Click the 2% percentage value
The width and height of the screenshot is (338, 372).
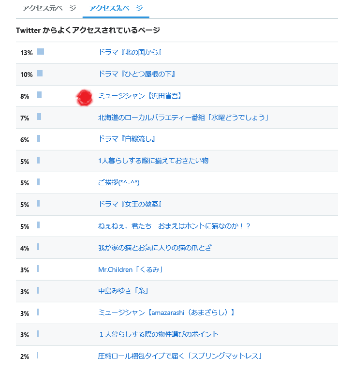[x=25, y=357]
